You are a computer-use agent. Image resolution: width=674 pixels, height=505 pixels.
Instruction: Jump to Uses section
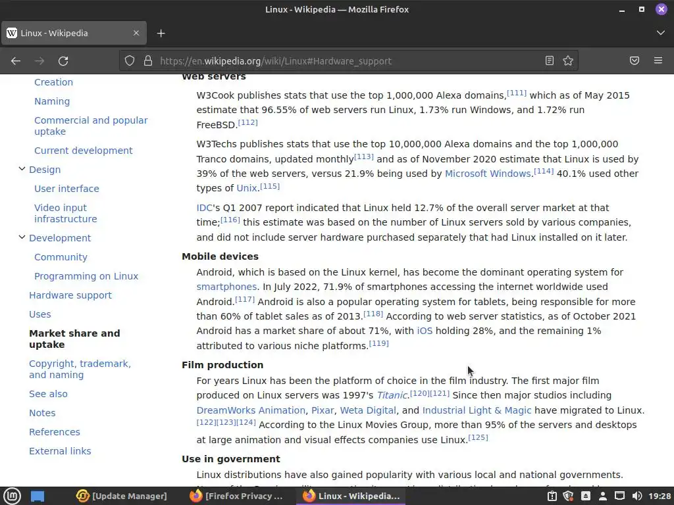[40, 314]
